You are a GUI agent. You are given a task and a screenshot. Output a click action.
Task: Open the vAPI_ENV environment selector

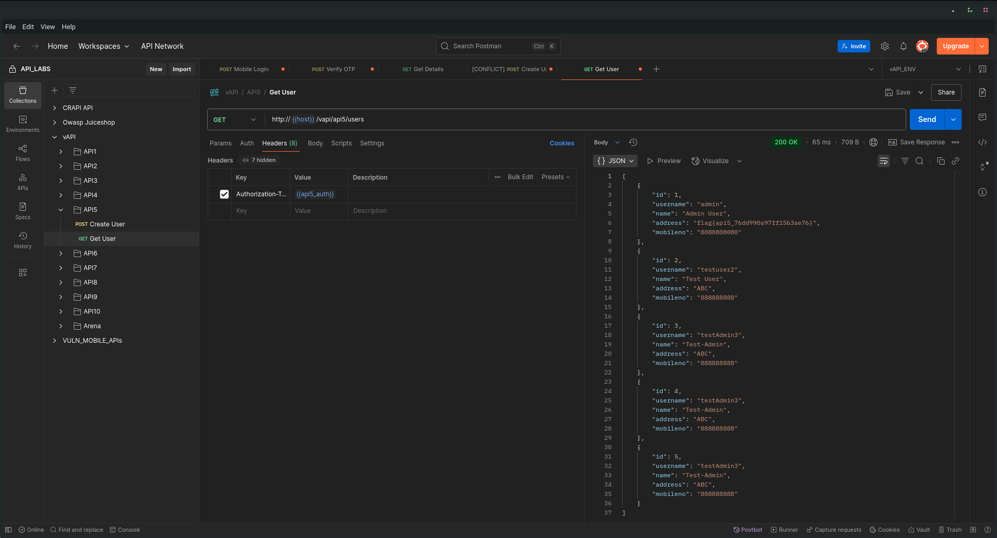tap(925, 69)
